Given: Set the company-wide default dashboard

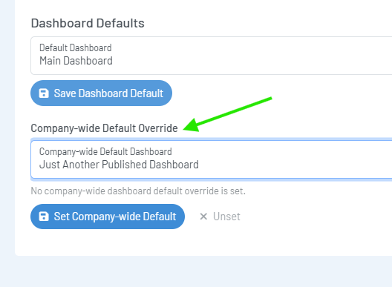Looking at the screenshot, I should (108, 217).
